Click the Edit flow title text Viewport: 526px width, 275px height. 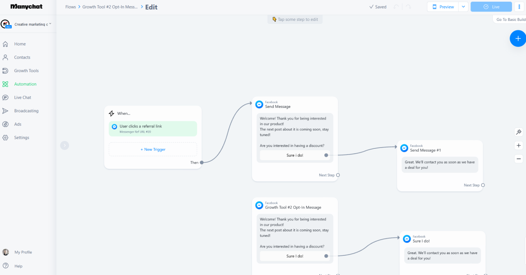(151, 7)
